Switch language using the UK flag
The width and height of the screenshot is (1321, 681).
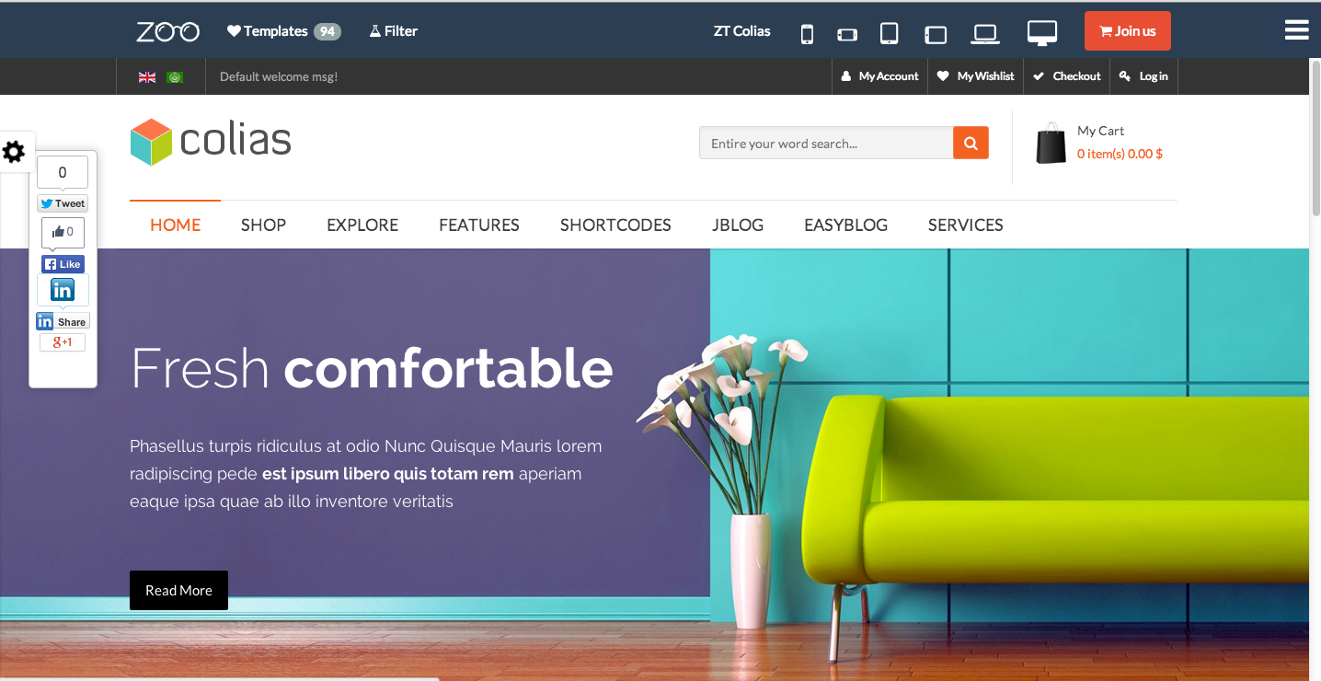click(147, 77)
